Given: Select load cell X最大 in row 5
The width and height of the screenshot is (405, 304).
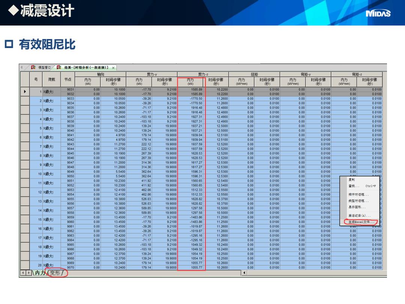Looking at the screenshot, I should tap(52, 128).
